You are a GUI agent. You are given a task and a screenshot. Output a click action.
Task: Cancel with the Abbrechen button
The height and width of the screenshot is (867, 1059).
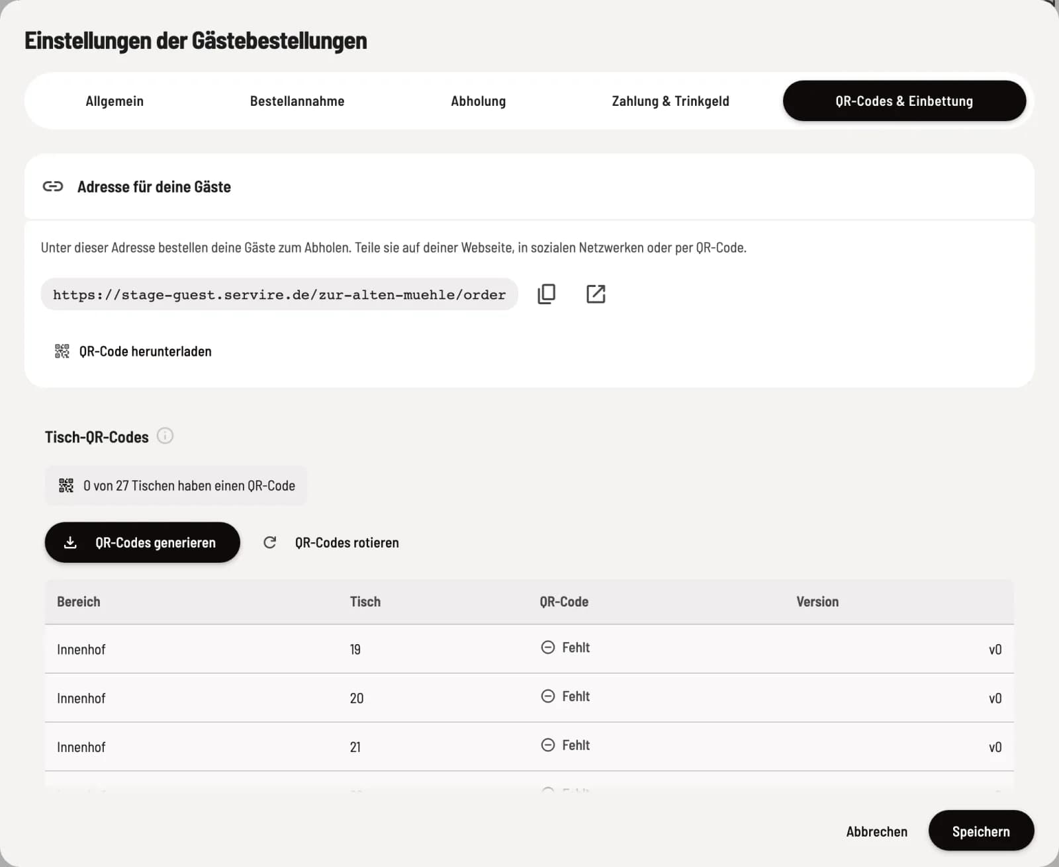[876, 831]
